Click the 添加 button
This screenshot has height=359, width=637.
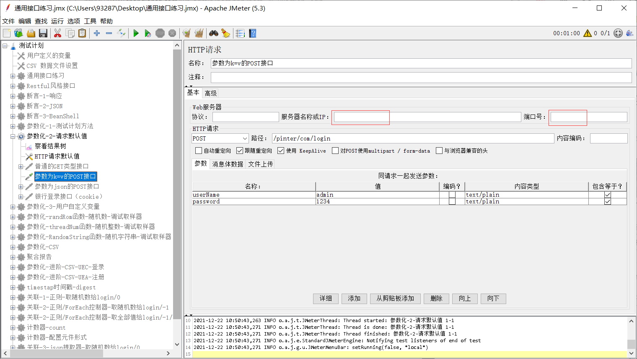point(354,299)
